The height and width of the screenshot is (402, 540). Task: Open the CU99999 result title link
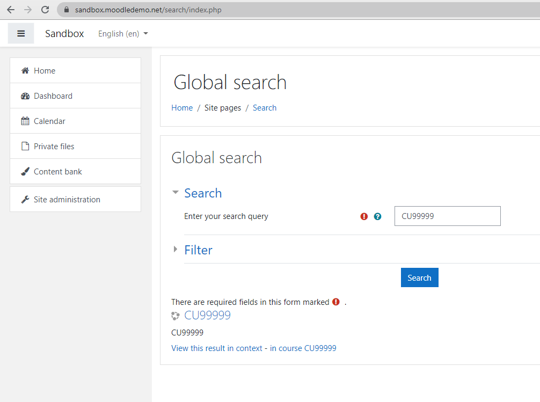(x=207, y=315)
